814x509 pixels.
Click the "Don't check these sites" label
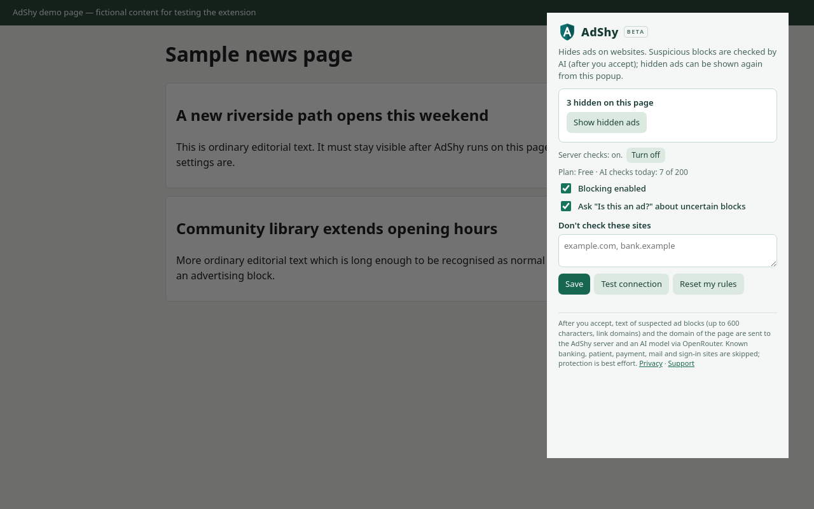point(605,225)
